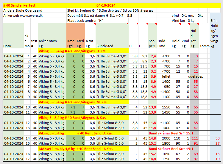Image resolution: width=223 pixels, height=164 pixels.
Task: Select the 'Scope:1' column header
Action: point(152,44)
